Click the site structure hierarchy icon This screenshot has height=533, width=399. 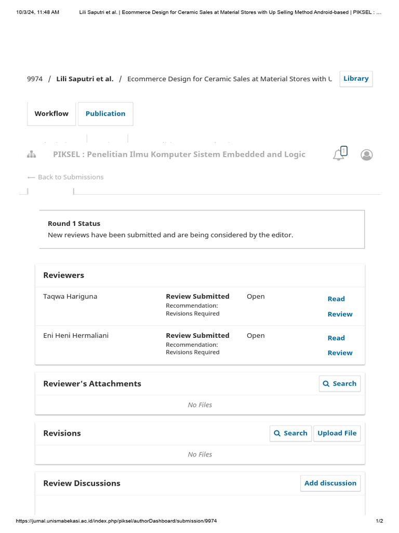(31, 155)
